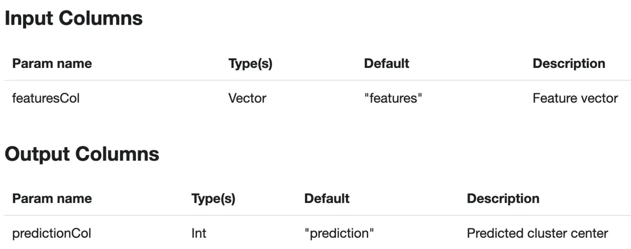631x249 pixels.
Task: Select the "features" default value
Action: [x=393, y=98]
